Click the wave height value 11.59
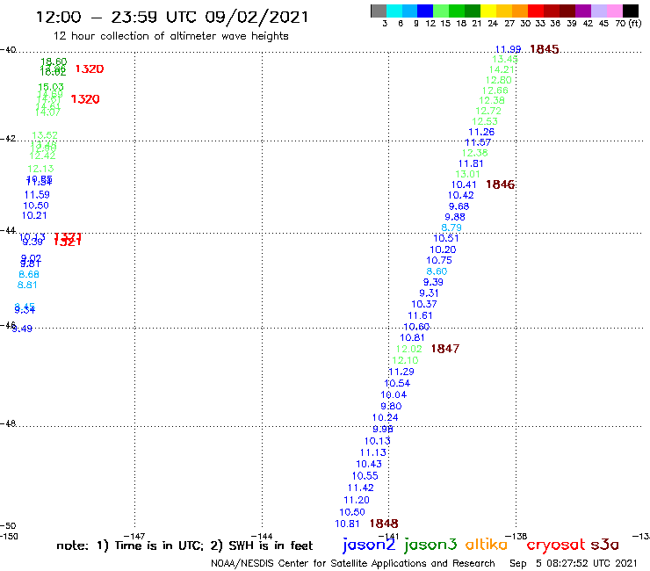Viewport: 650px width, 571px height. pyautogui.click(x=37, y=195)
